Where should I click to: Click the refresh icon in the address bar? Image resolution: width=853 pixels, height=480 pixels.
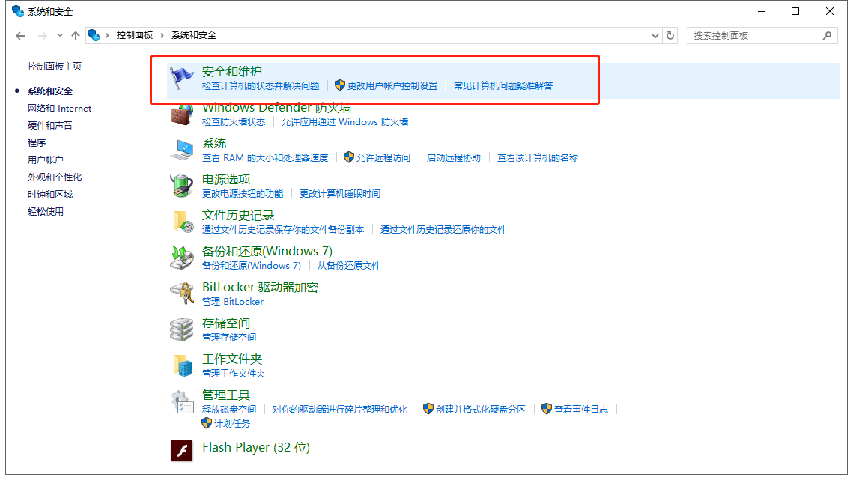pyautogui.click(x=669, y=35)
